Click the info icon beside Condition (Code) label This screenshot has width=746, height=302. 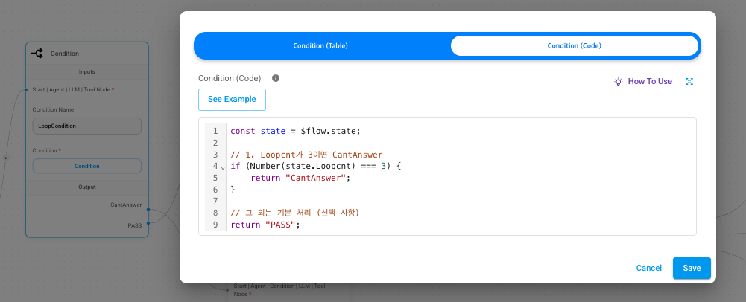pyautogui.click(x=276, y=78)
